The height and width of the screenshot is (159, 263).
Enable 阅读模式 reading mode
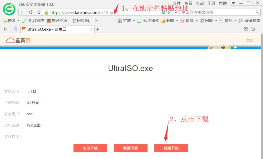tap(148, 20)
